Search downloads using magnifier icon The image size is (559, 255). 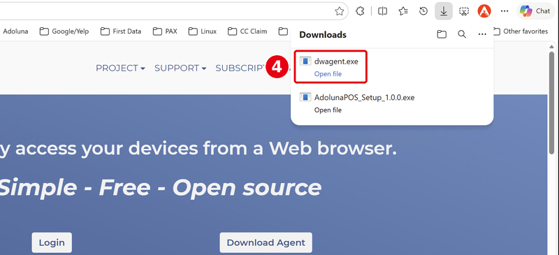(462, 34)
